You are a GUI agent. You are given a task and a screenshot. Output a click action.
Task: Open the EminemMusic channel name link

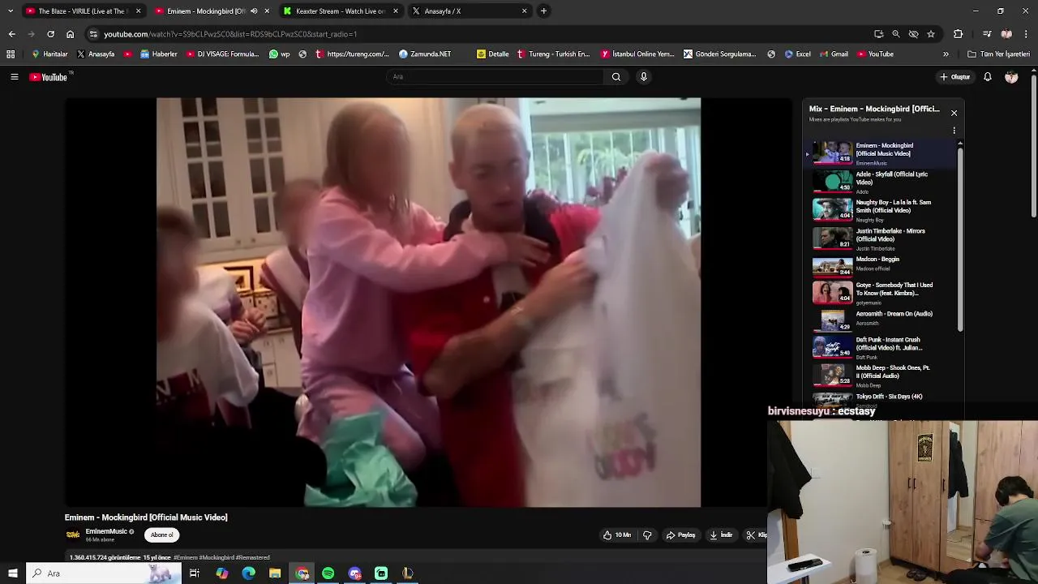(106, 532)
